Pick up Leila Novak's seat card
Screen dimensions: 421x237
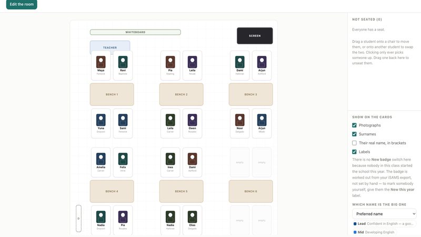click(192, 65)
